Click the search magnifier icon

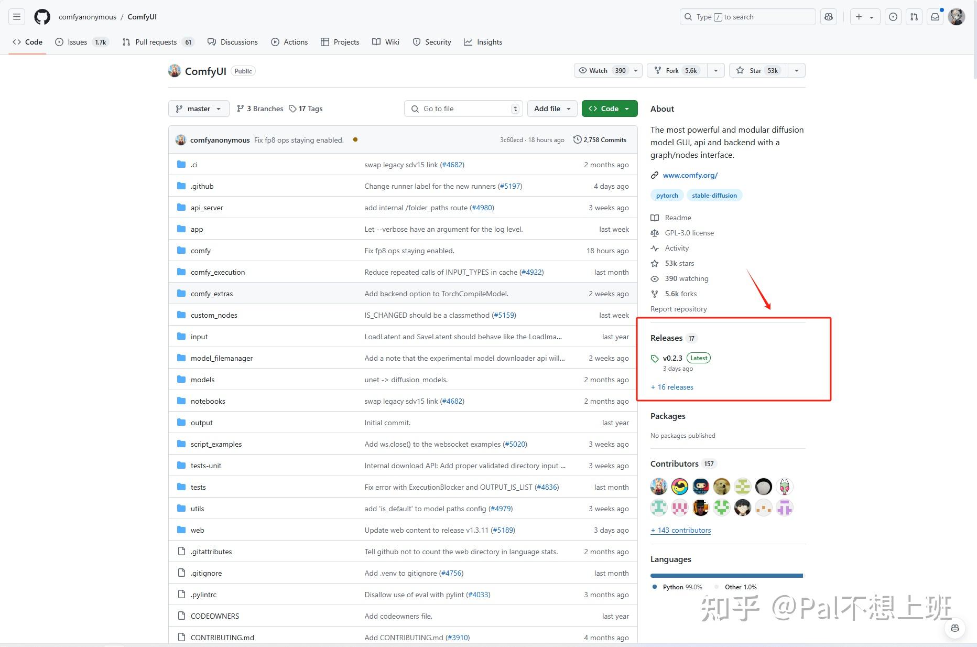[x=688, y=16]
